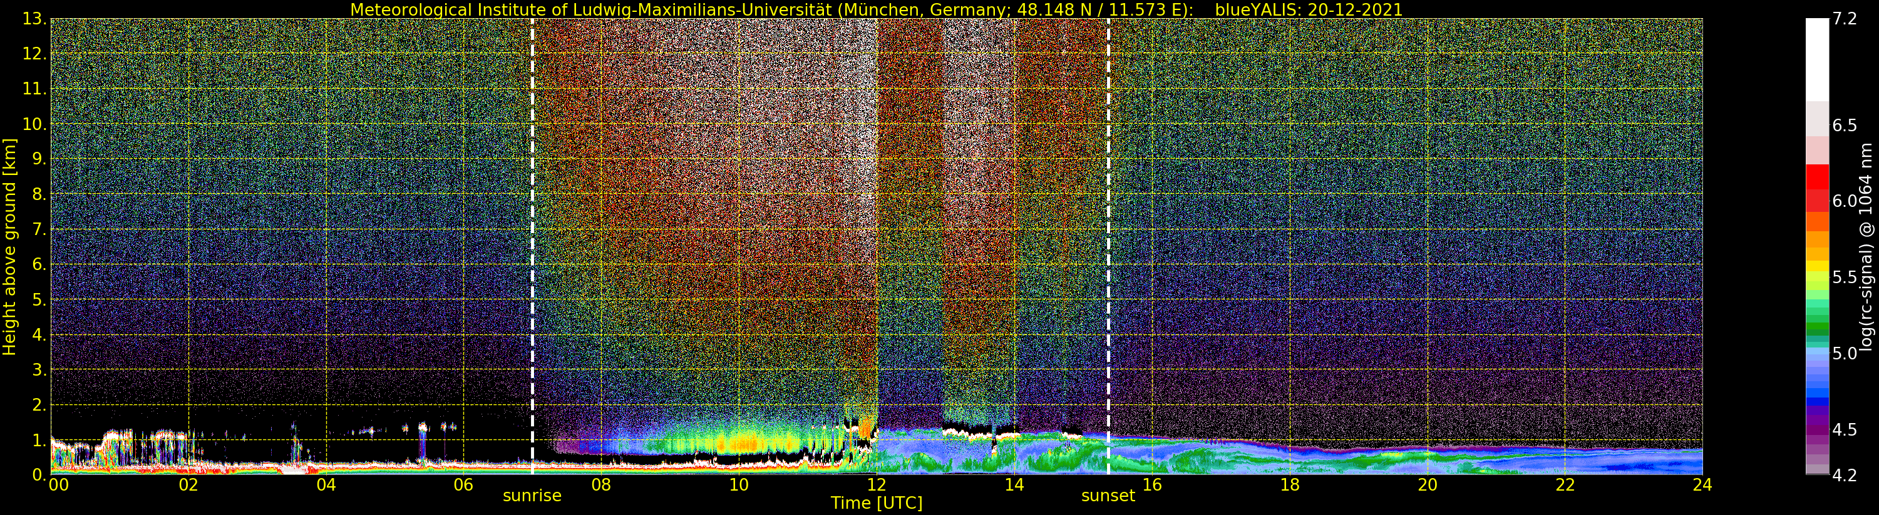Click the '1.' tick on the height axis

pyautogui.click(x=39, y=439)
